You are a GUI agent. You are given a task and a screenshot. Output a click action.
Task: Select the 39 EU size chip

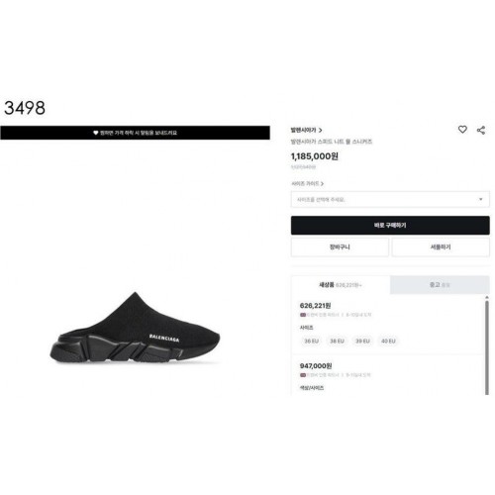[362, 341]
